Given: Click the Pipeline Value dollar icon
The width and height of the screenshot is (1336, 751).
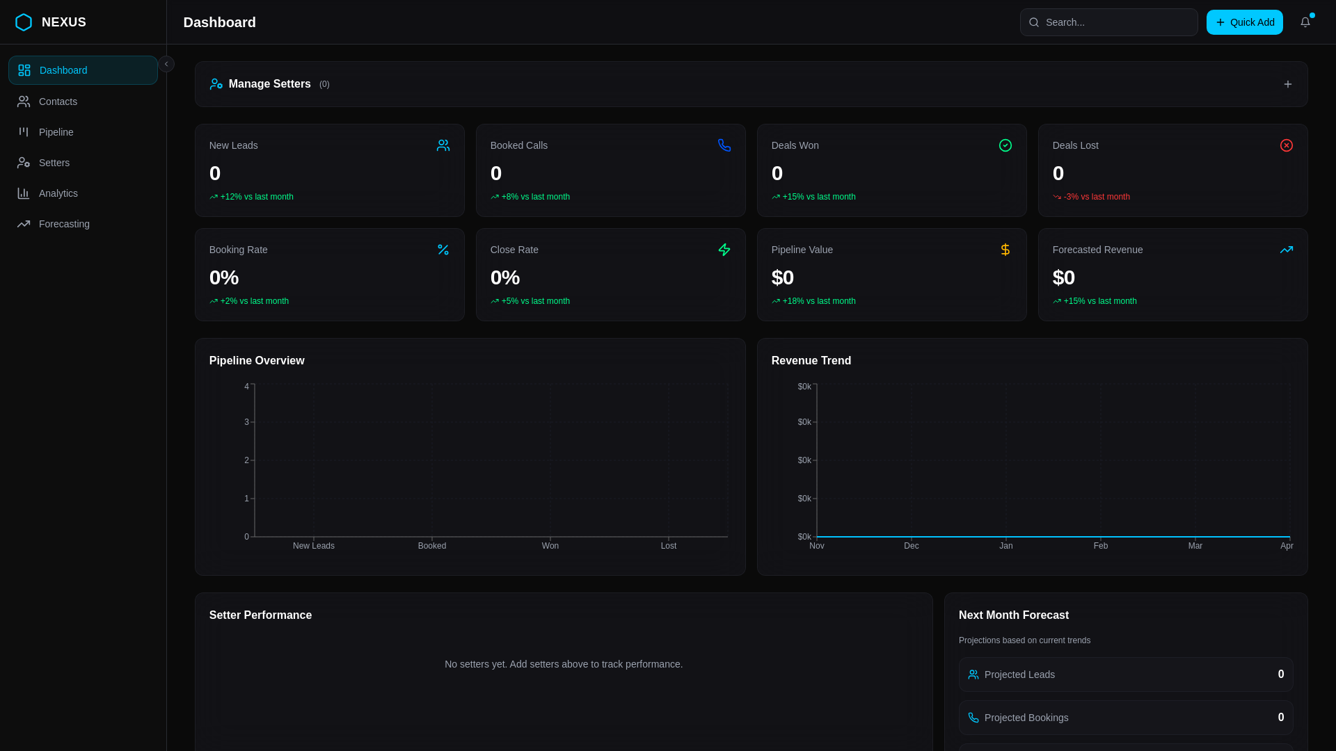Looking at the screenshot, I should (x=1005, y=250).
